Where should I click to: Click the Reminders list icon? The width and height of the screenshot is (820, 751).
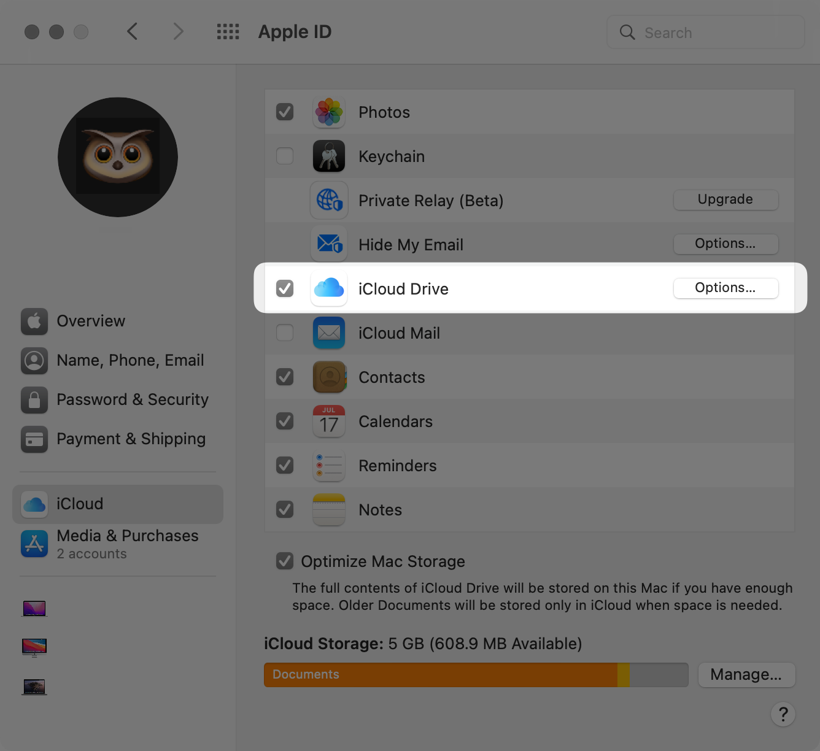pos(329,466)
